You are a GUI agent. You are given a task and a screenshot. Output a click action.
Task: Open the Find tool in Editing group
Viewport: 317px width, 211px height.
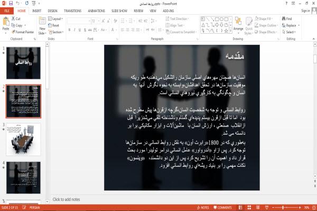287,18
